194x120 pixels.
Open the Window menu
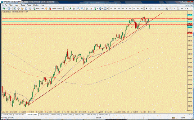(36, 5)
